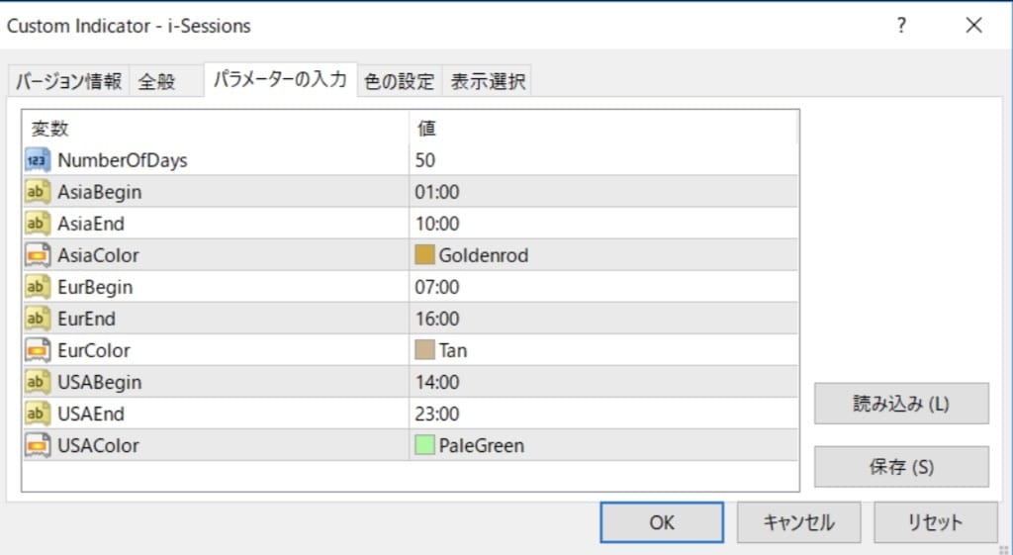Viewport: 1013px width, 555px height.
Task: Click the Goldenrod color swatch
Action: pos(424,255)
